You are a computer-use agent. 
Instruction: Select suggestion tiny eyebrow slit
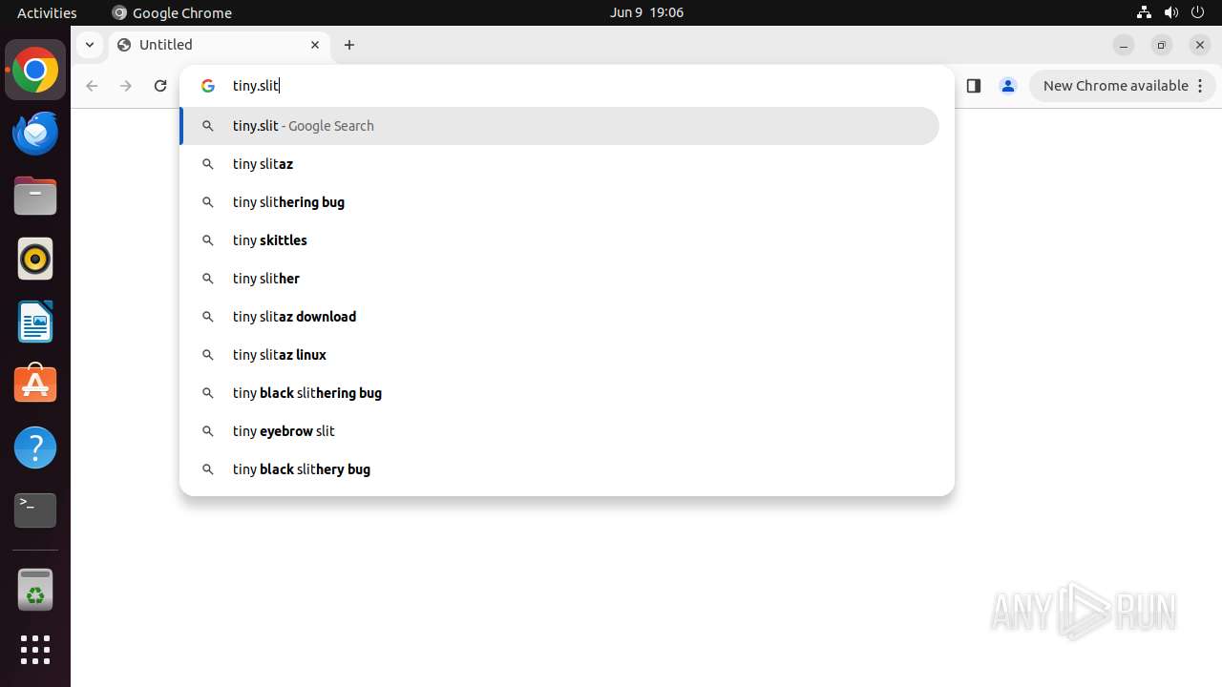pyautogui.click(x=559, y=431)
